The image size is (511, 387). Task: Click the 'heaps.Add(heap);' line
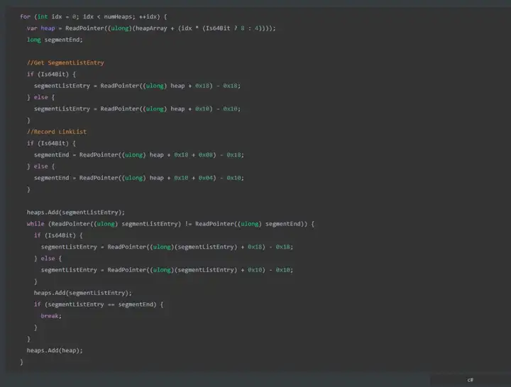[x=55, y=350]
